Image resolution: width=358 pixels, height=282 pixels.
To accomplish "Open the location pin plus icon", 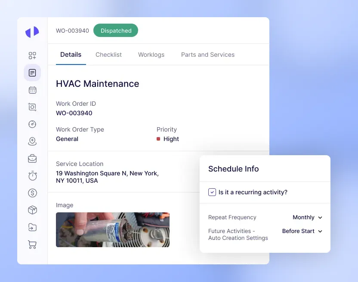I will 32,141.
